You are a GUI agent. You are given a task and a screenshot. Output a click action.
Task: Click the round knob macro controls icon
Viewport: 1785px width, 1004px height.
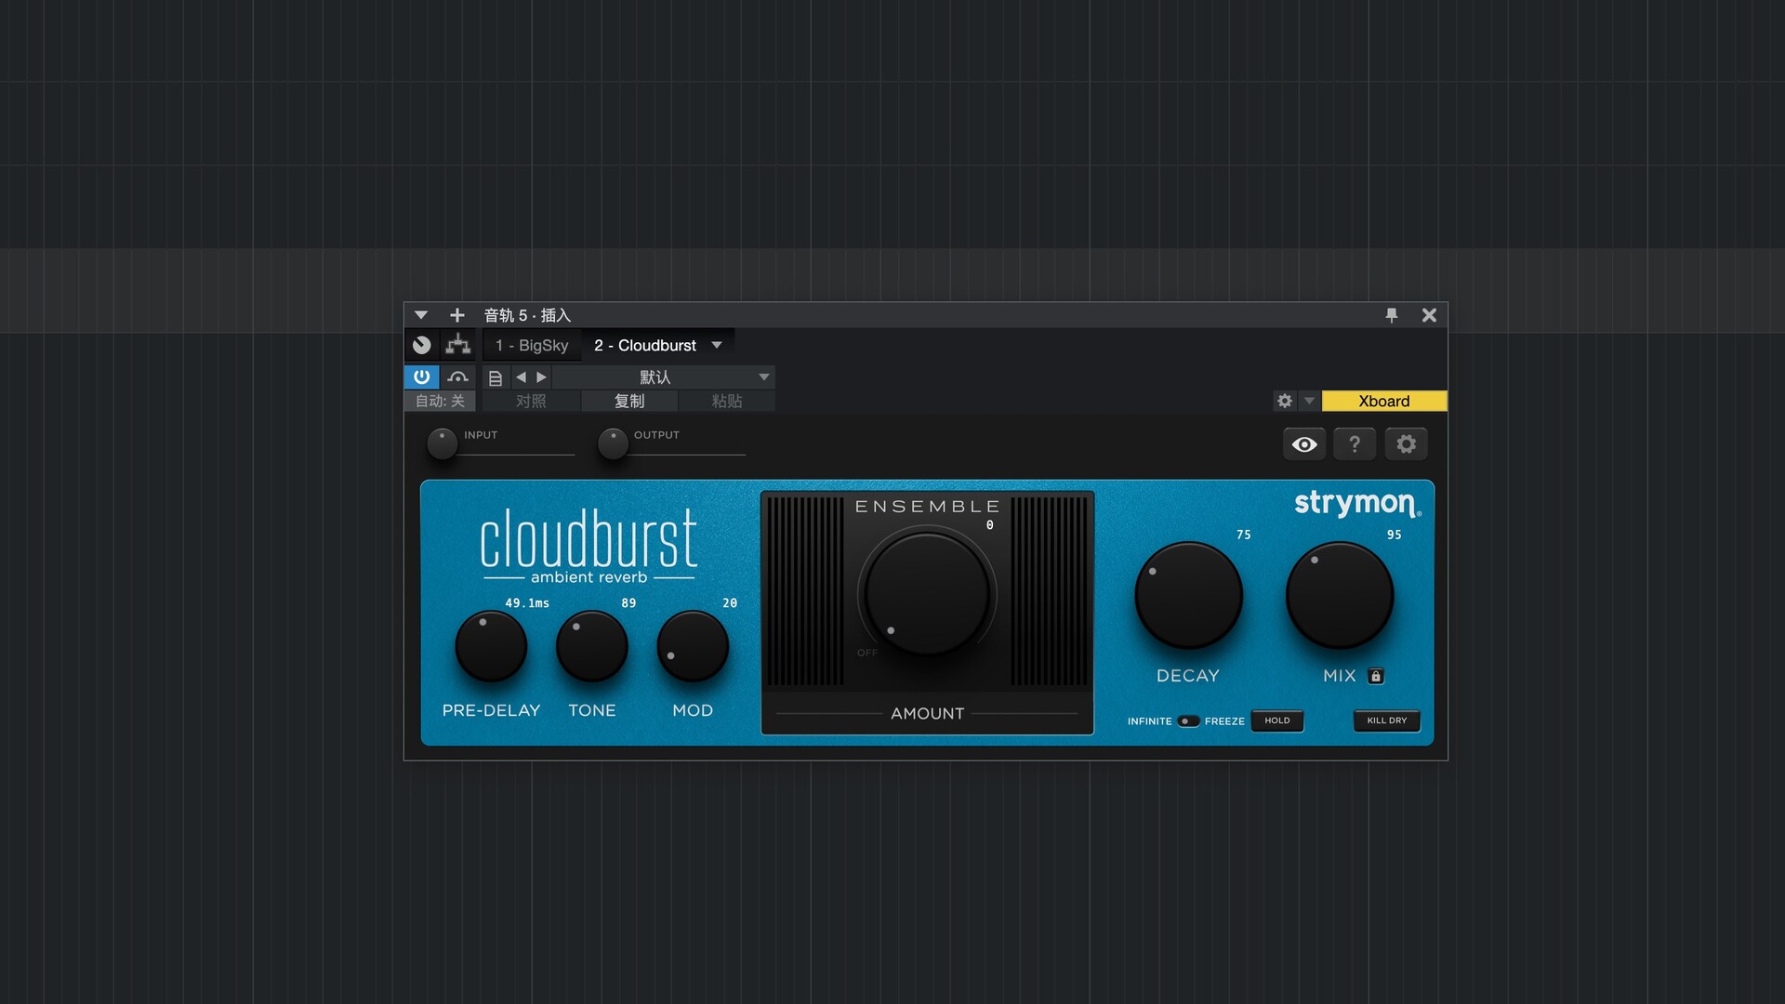(x=421, y=345)
